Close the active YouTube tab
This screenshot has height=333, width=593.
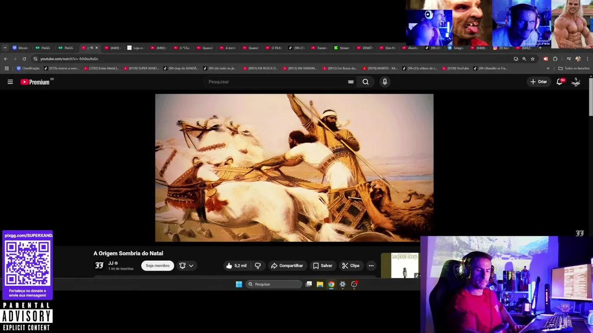[x=96, y=48]
